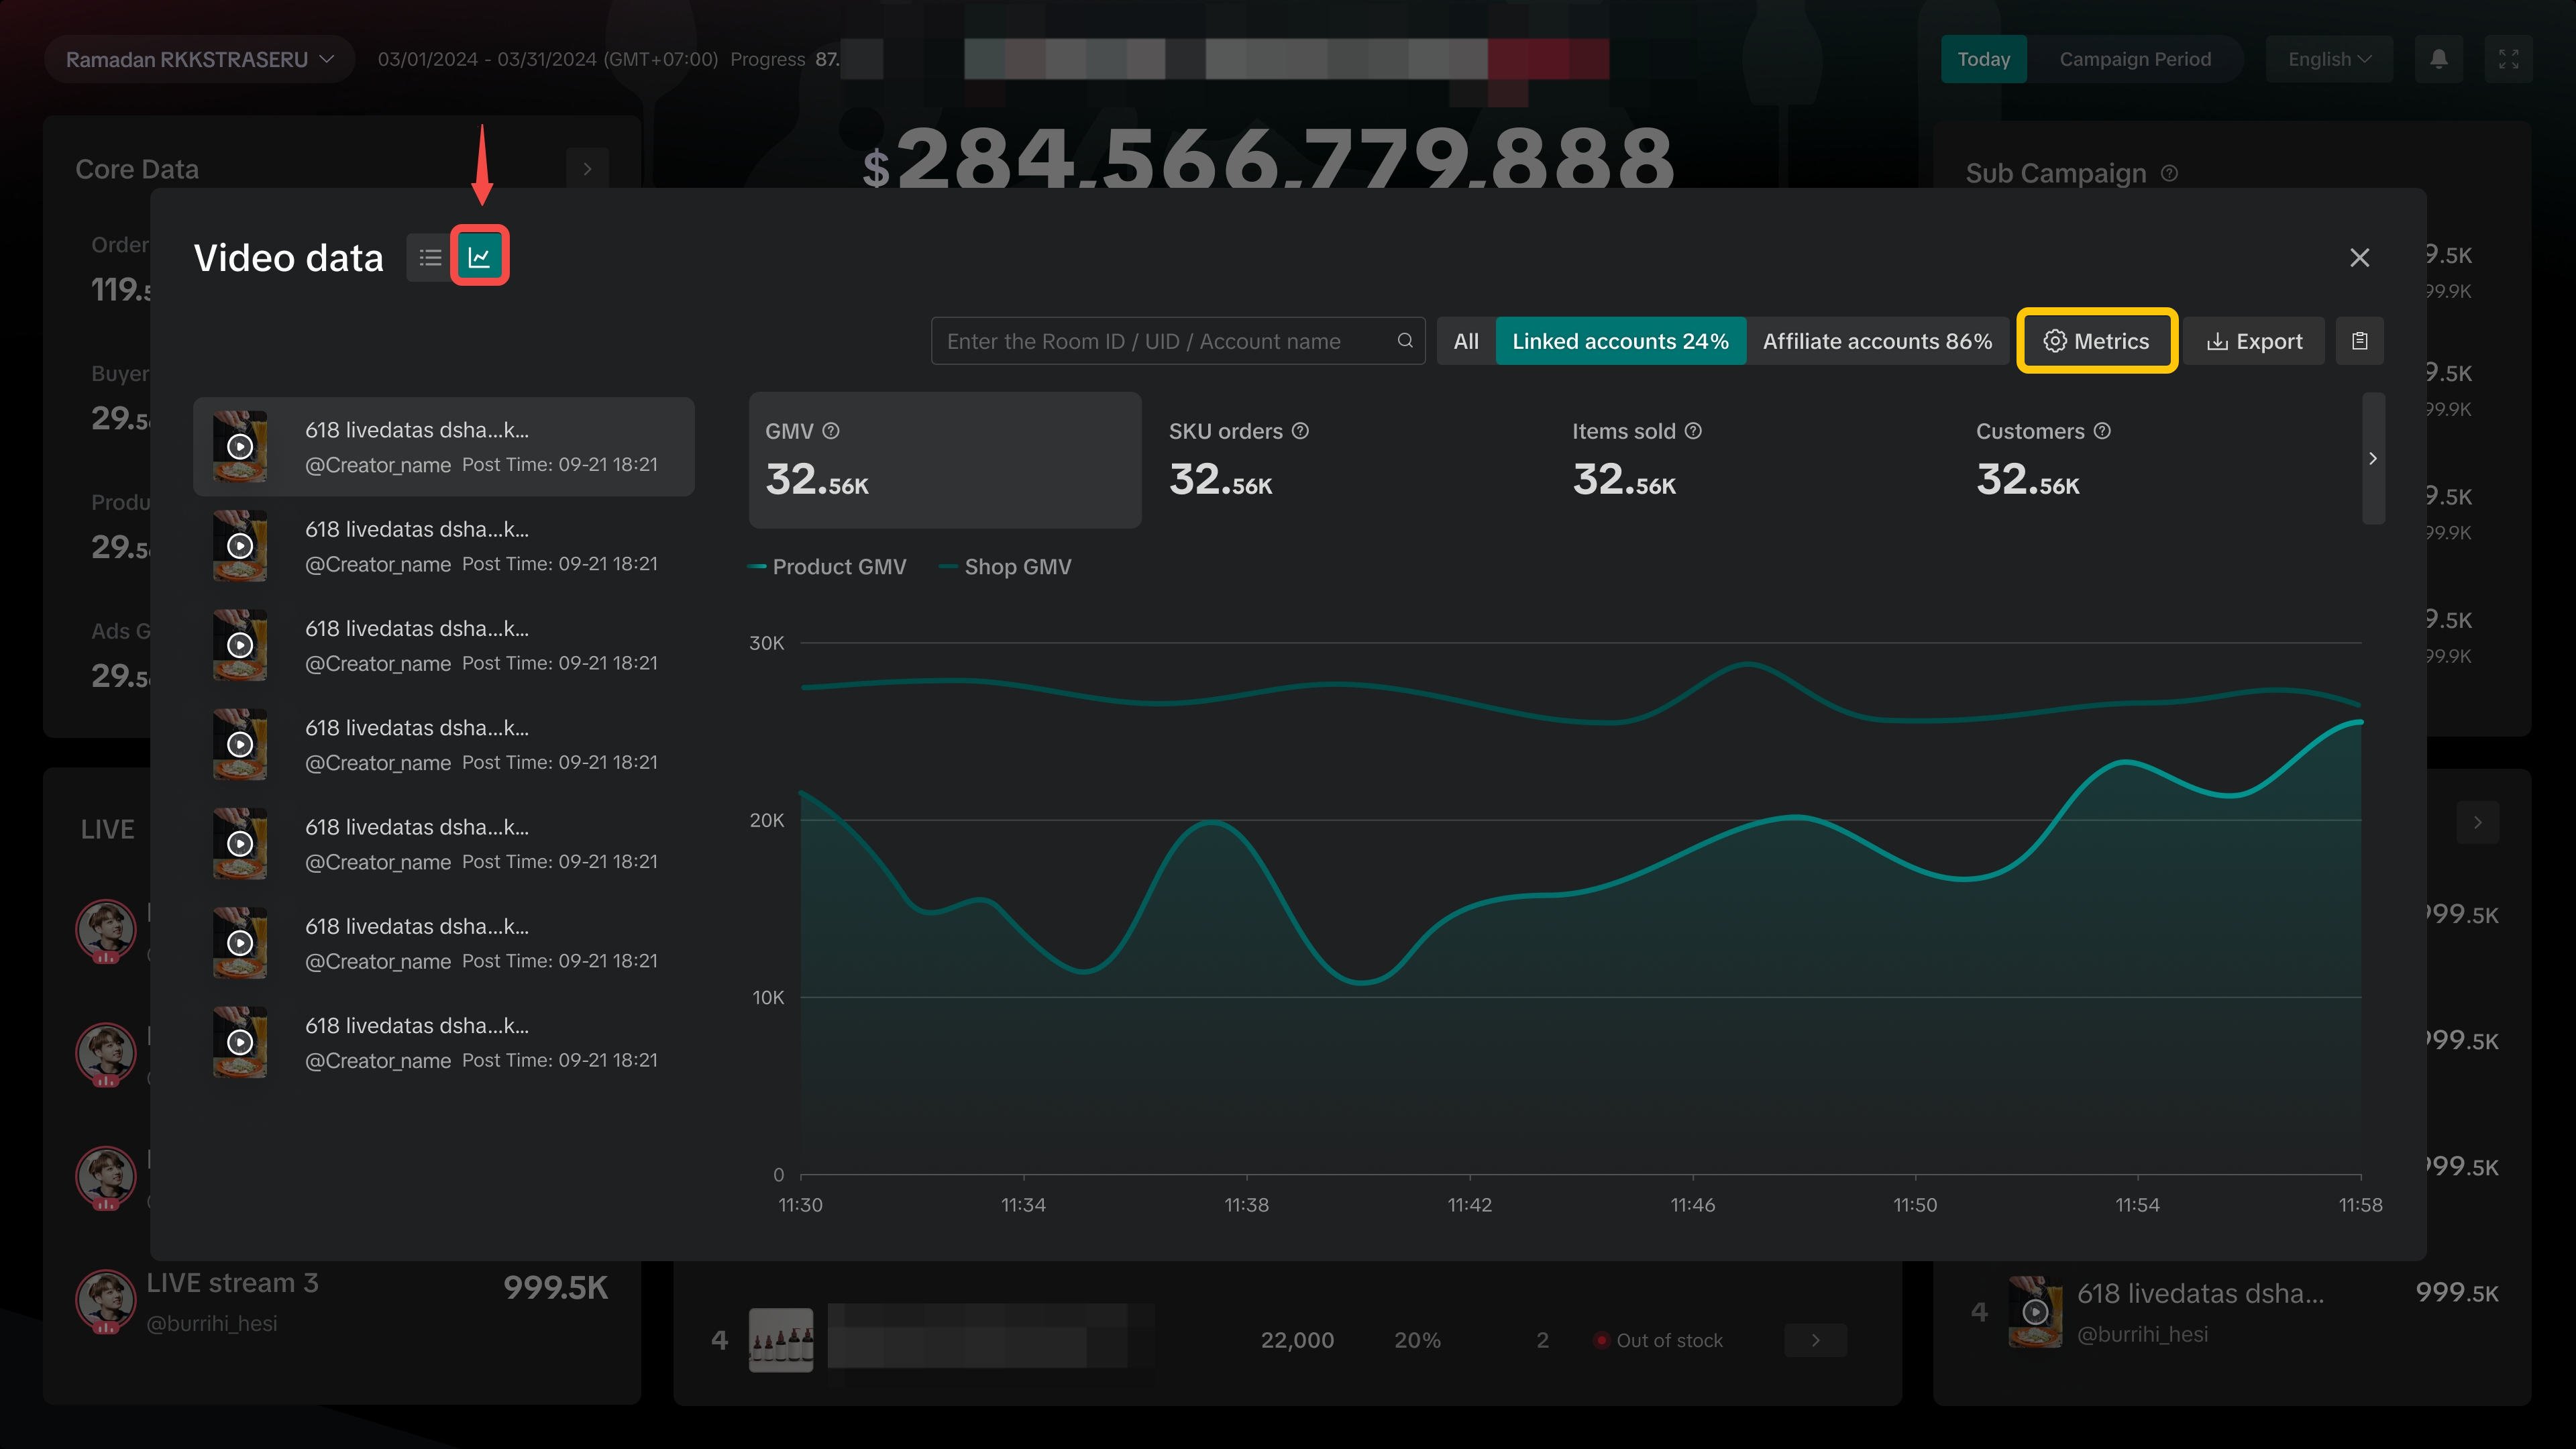Click GMV help question icon

[x=831, y=431]
